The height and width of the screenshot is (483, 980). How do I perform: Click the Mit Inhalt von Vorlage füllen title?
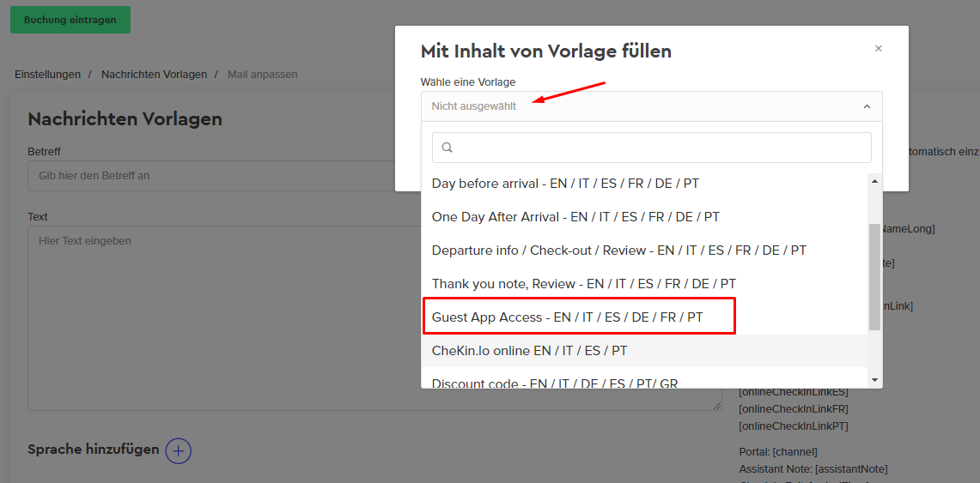pos(546,51)
